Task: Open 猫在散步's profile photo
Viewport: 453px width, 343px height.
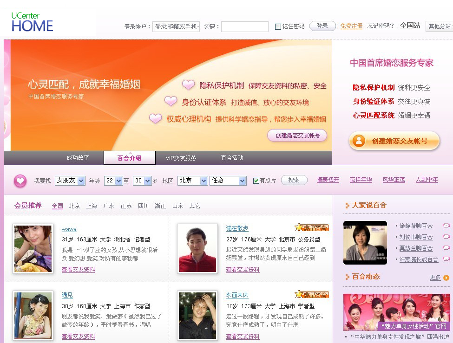Action: (197, 249)
